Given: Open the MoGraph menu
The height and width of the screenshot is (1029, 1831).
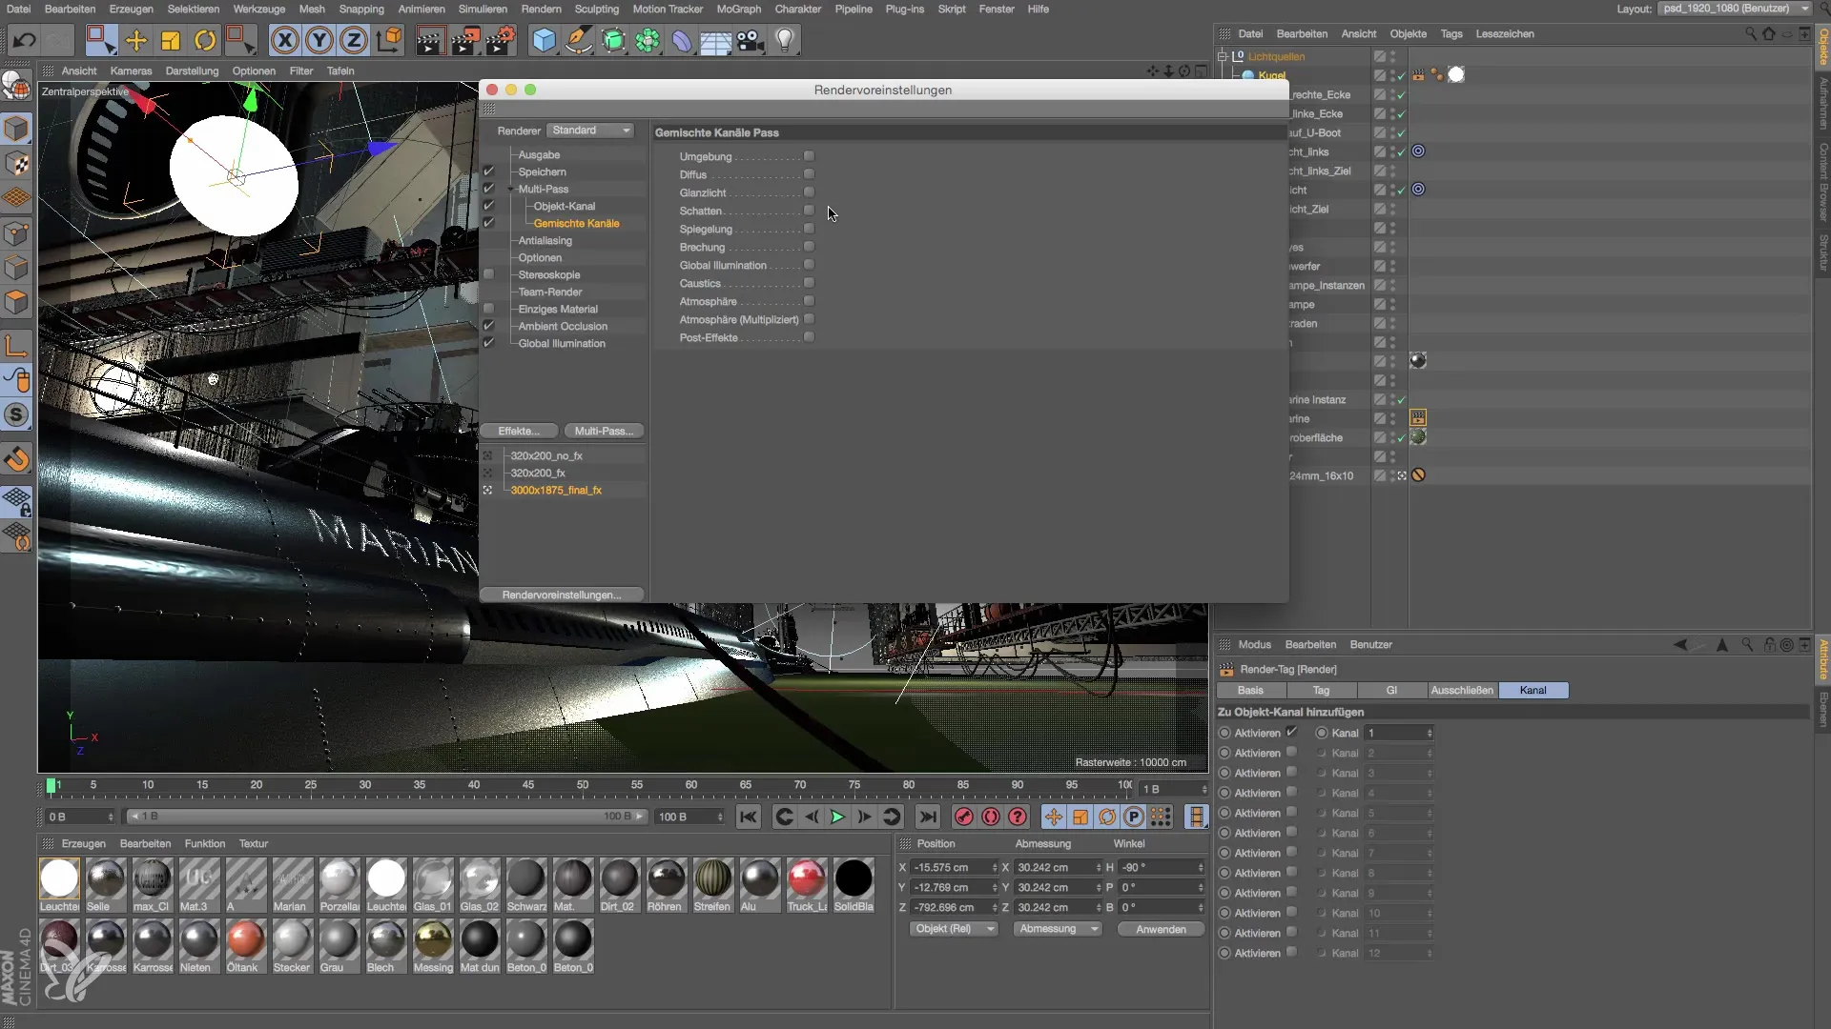Looking at the screenshot, I should coord(739,9).
